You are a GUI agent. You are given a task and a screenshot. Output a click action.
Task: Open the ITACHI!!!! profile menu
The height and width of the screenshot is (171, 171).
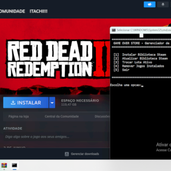[38, 11]
